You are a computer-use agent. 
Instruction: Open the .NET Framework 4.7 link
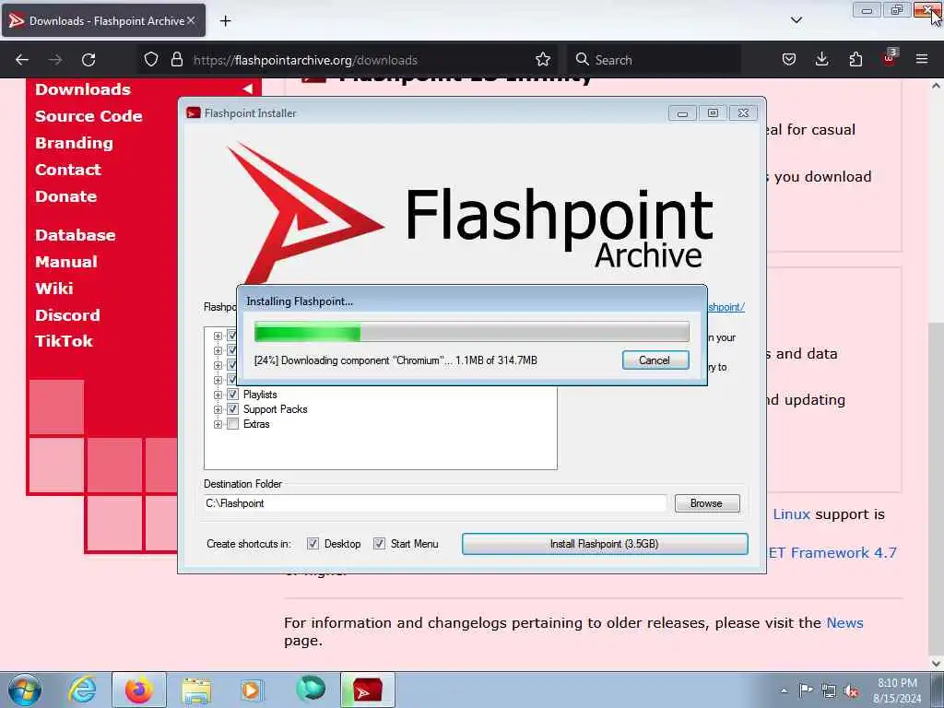pos(832,553)
